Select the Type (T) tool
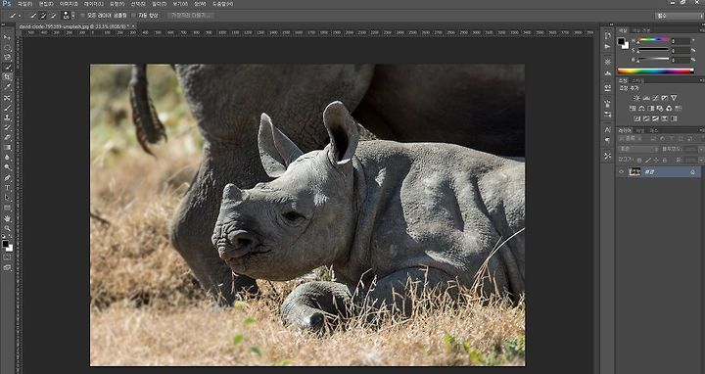 click(7, 188)
